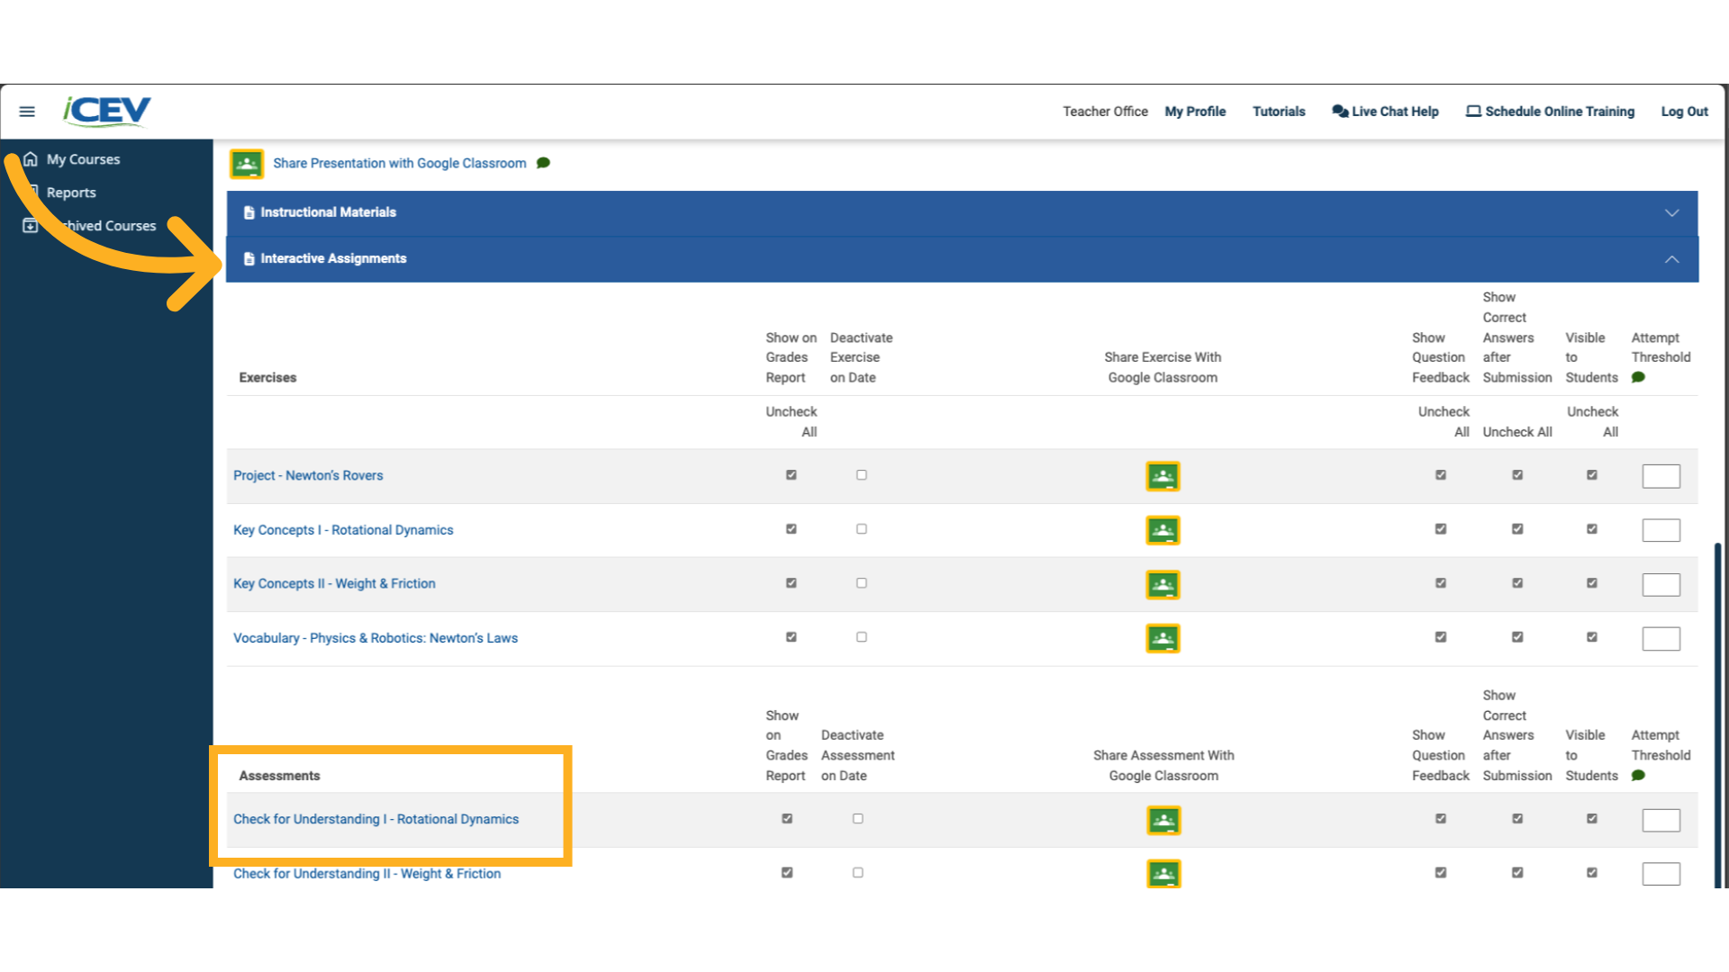The width and height of the screenshot is (1729, 972).
Task: Select Reports in the sidebar
Action: (x=71, y=192)
